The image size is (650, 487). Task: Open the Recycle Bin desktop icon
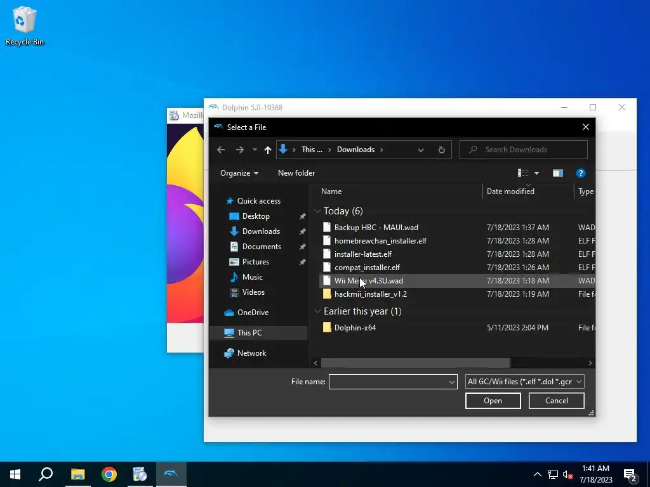point(25,25)
